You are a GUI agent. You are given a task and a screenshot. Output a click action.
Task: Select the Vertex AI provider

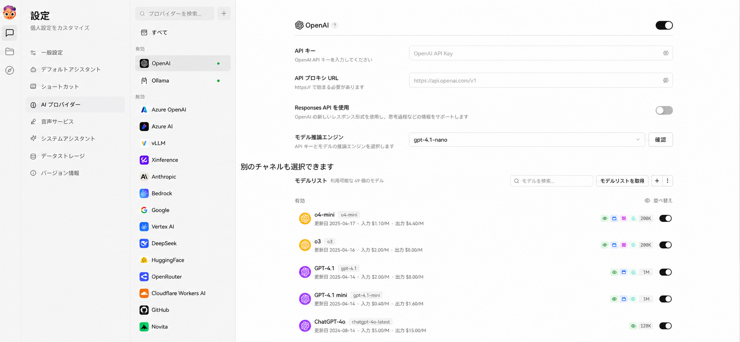(x=183, y=227)
